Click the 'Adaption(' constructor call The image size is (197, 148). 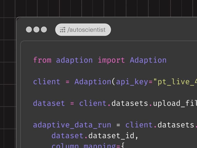(95, 82)
